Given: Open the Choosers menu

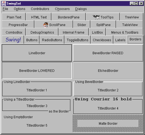Looking at the screenshot, I should click(x=62, y=9).
